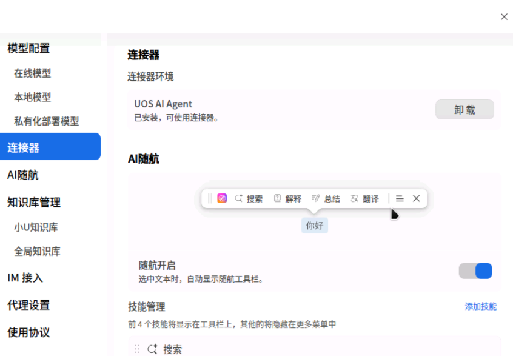This screenshot has height=356, width=513.
Task: Click the 解释 explain icon in toolbar preview
Action: point(277,198)
